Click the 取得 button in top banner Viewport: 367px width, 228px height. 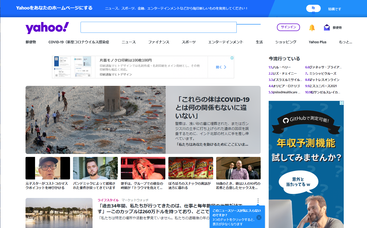(x=313, y=9)
